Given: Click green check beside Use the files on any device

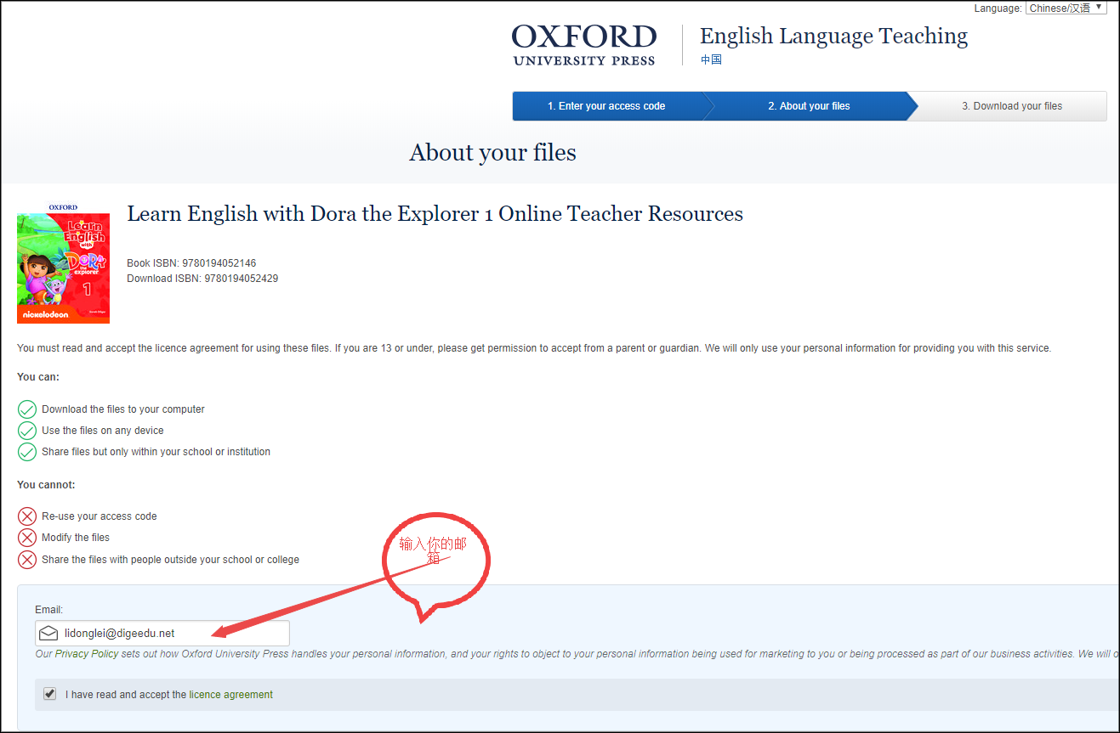Looking at the screenshot, I should (x=27, y=431).
